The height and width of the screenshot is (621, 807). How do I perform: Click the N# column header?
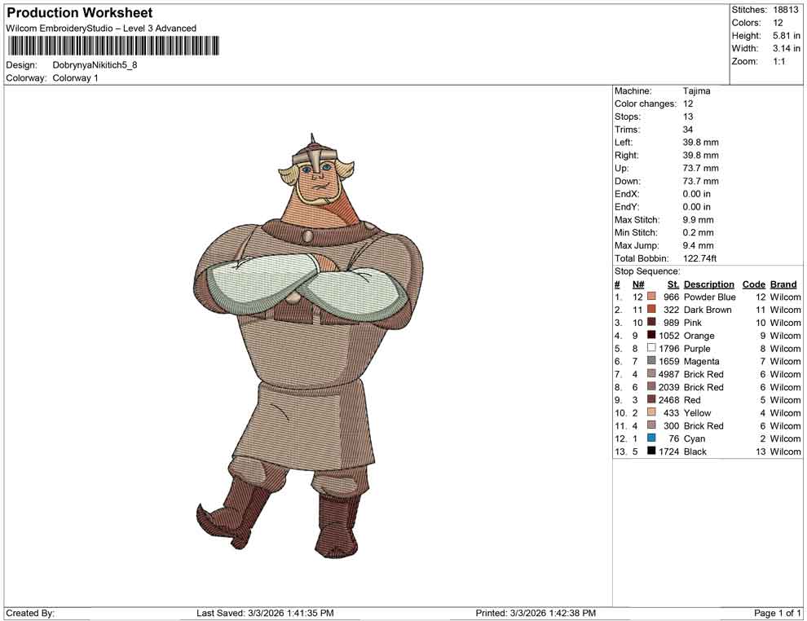click(638, 284)
